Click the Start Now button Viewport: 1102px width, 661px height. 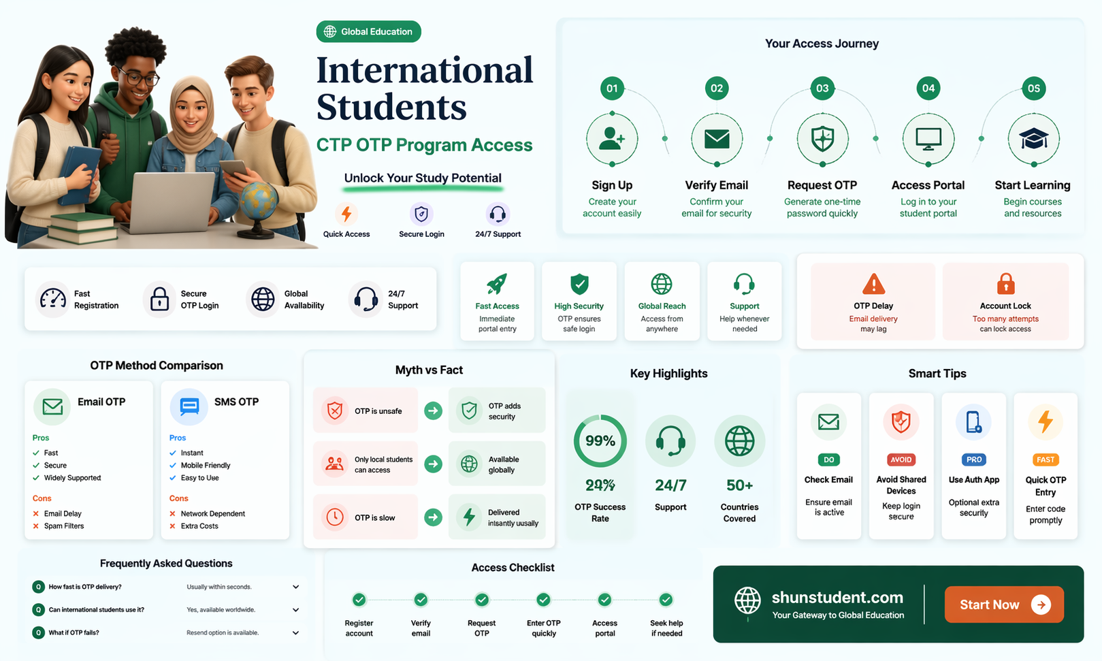[1004, 604]
